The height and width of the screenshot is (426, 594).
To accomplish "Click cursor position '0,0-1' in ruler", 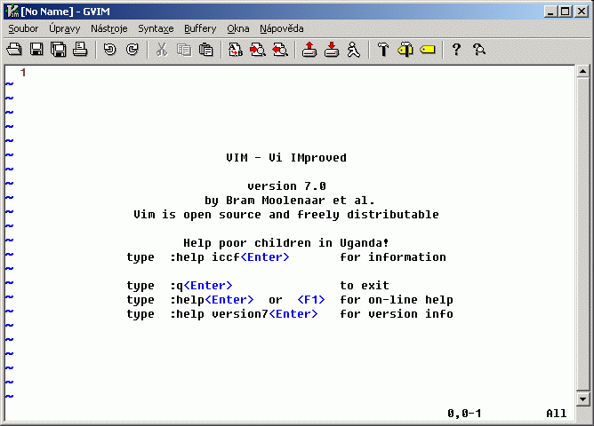I will (x=464, y=414).
